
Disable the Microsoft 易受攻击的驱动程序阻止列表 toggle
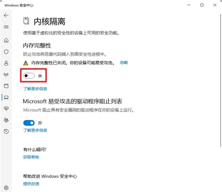coord(29,123)
